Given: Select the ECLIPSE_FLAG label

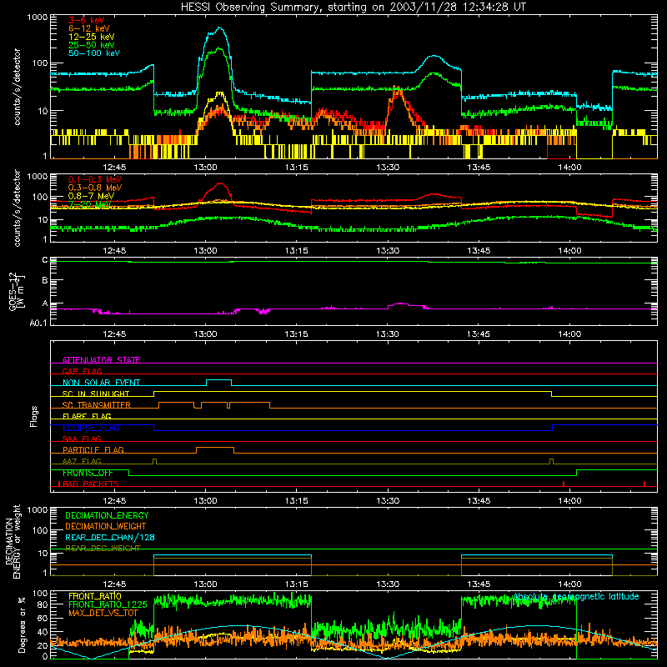Looking at the screenshot, I should [x=91, y=428].
